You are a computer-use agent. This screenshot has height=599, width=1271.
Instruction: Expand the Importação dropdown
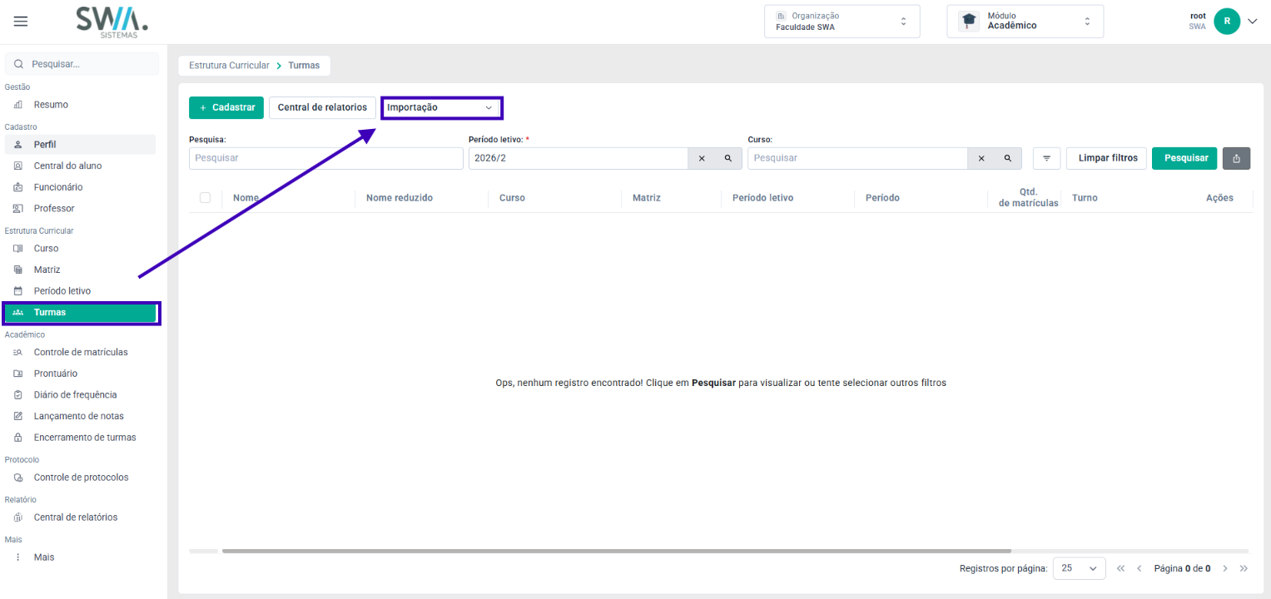tap(442, 108)
